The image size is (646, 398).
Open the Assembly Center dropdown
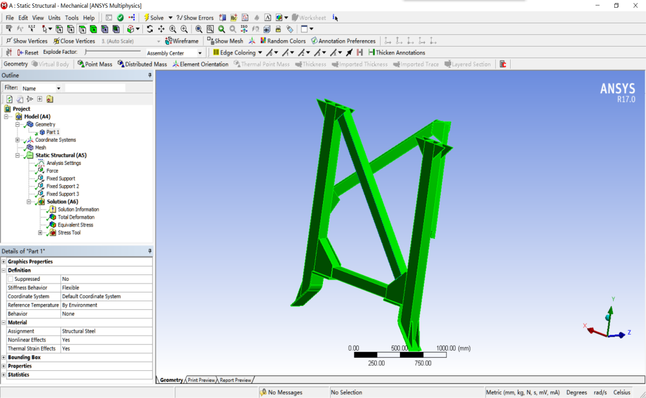[x=199, y=53]
